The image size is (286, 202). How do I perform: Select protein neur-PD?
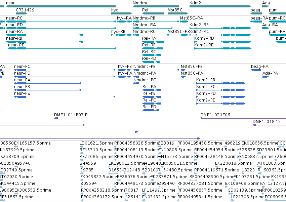(x=65, y=77)
